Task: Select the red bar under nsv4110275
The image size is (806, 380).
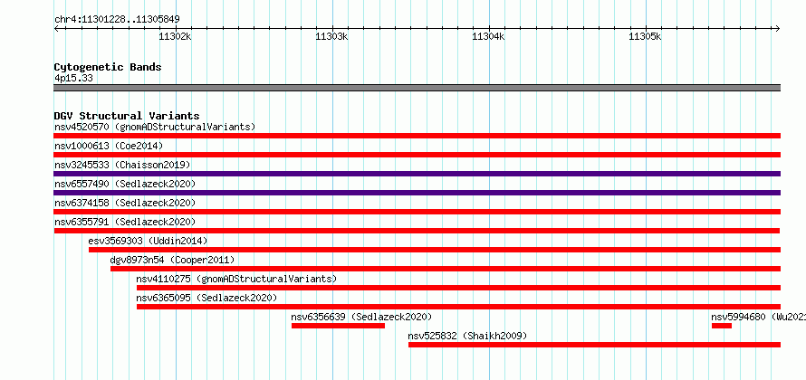Action: point(458,288)
